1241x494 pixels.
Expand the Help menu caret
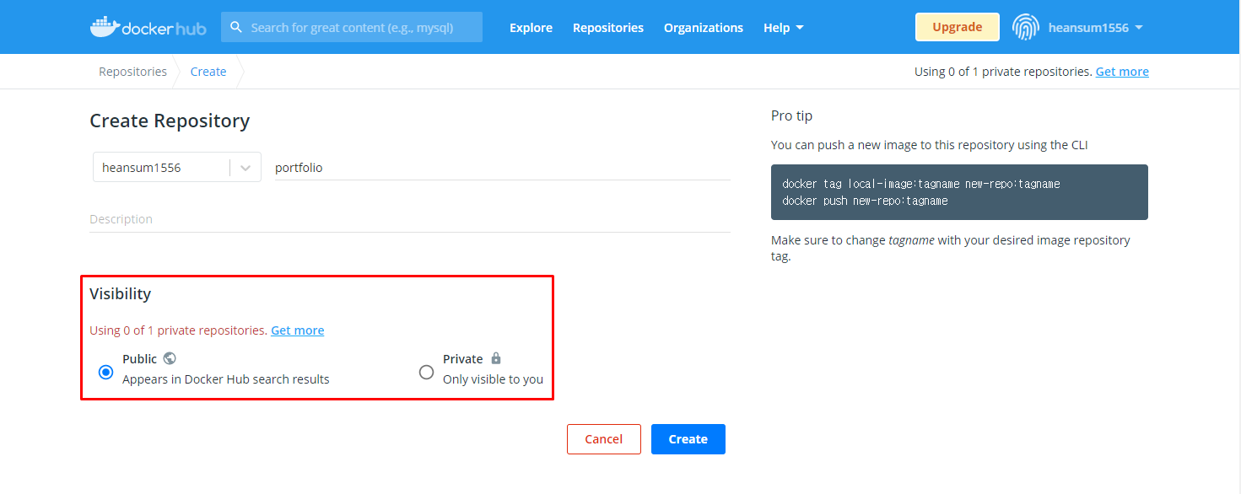pos(800,28)
